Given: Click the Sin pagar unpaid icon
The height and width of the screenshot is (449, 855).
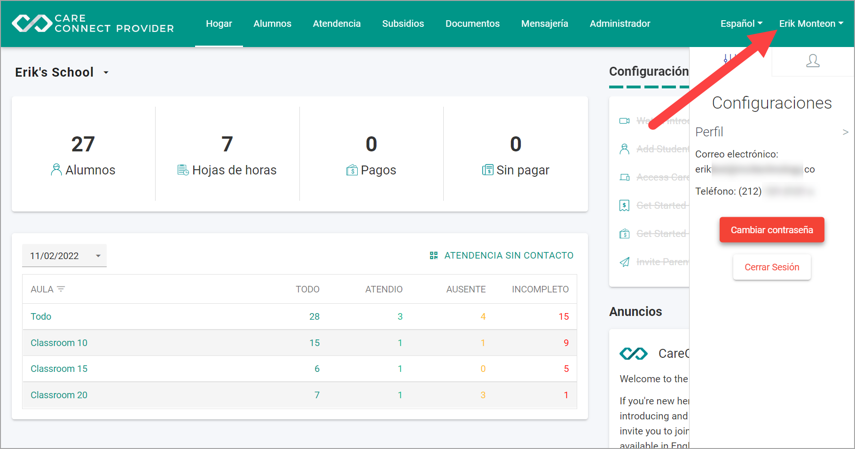Looking at the screenshot, I should coord(487,170).
